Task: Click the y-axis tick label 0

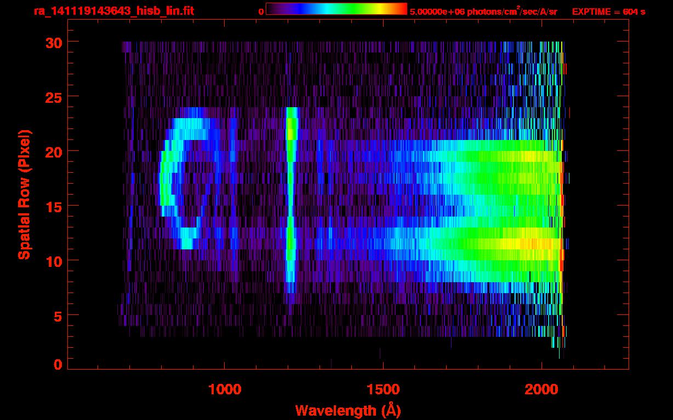Action: coord(58,364)
